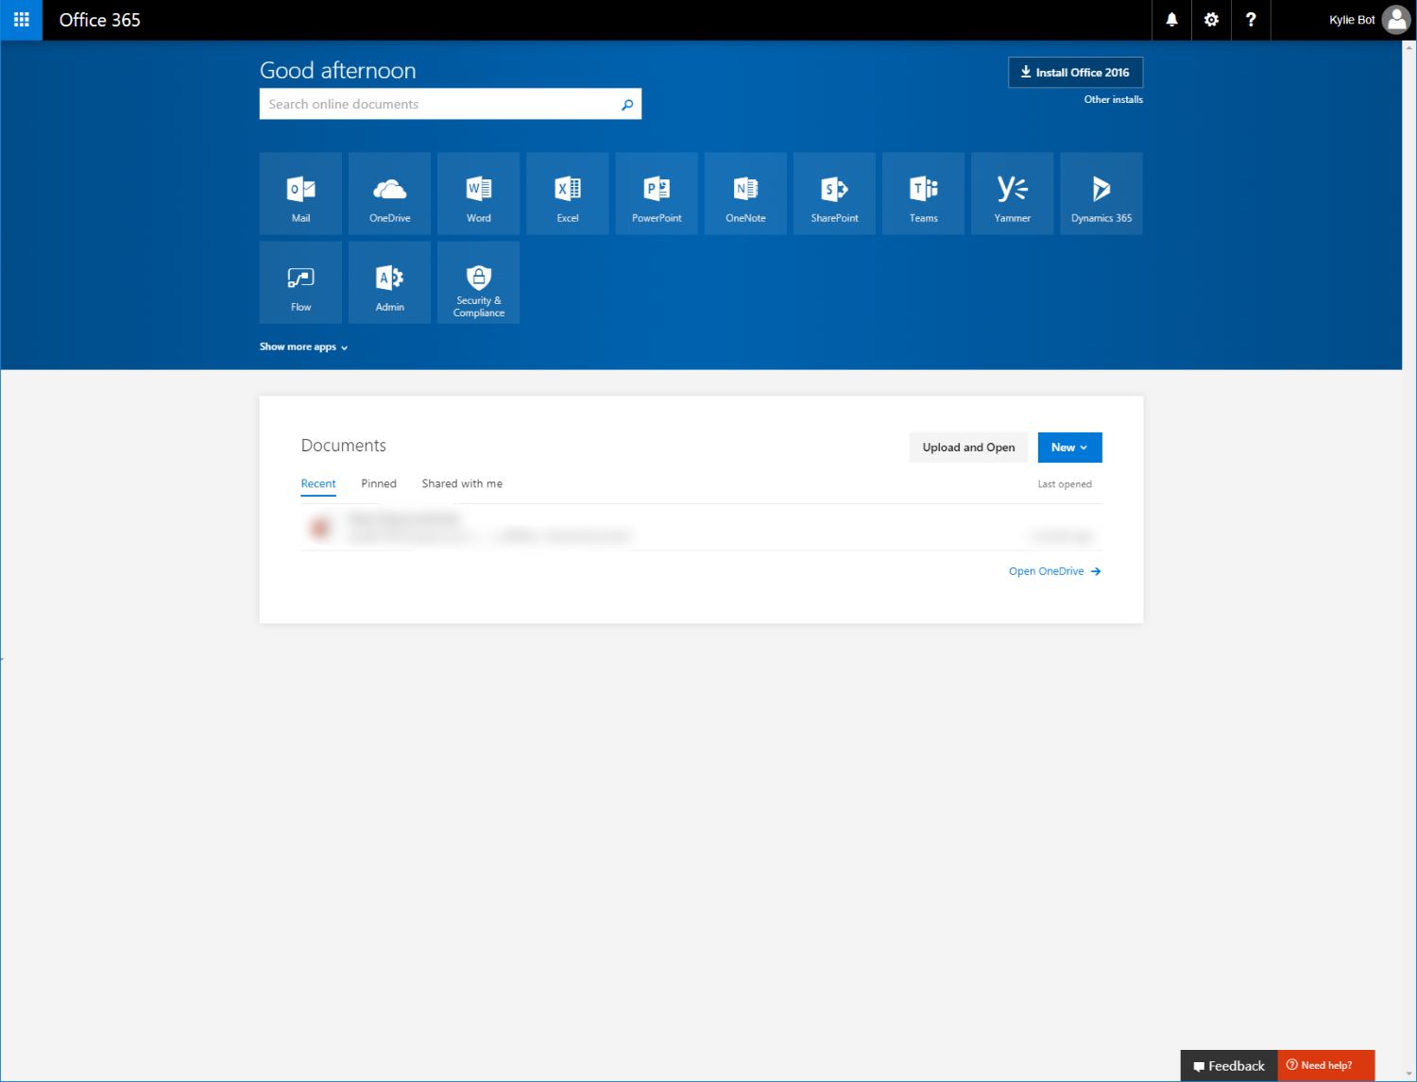Open the app launcher waffle menu
Image resolution: width=1417 pixels, height=1082 pixels.
point(21,20)
